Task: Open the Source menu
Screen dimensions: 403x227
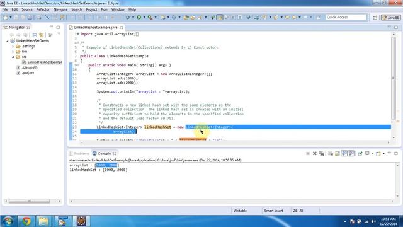Action: 27,9
